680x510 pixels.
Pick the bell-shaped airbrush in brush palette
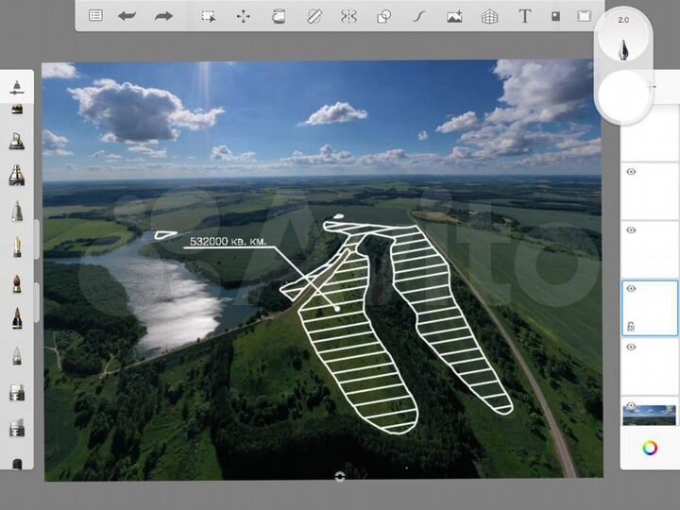(16, 142)
